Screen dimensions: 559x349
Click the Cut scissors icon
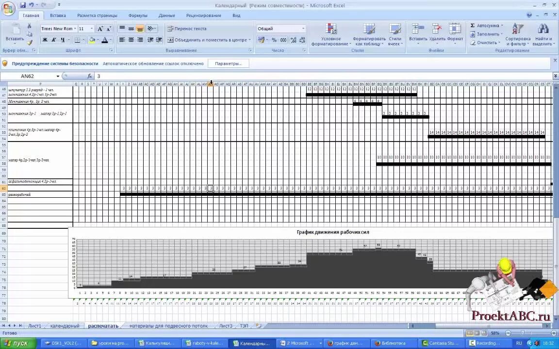[29, 26]
